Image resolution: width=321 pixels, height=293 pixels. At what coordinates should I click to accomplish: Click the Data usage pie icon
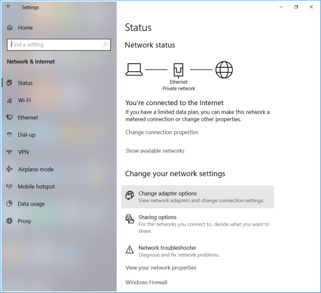[9, 204]
